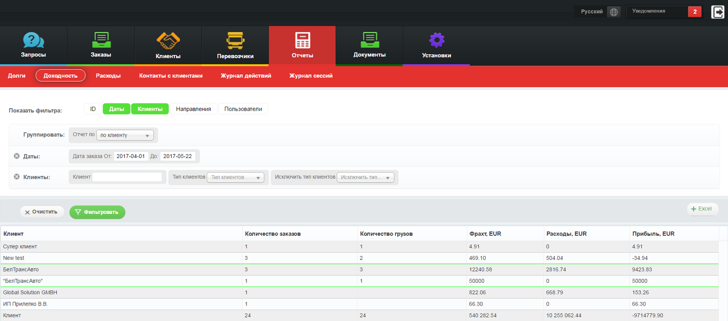Export the report to Excel
728x321 pixels.
point(702,209)
